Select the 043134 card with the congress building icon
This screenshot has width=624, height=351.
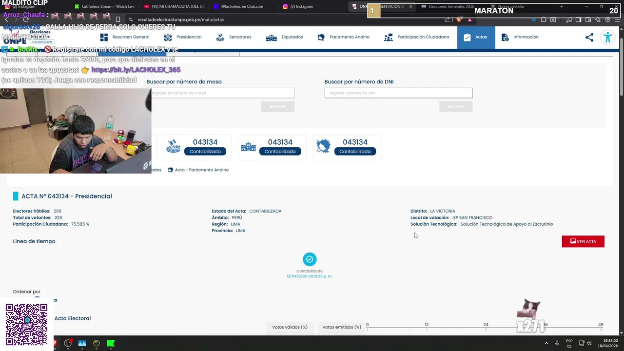(x=272, y=147)
